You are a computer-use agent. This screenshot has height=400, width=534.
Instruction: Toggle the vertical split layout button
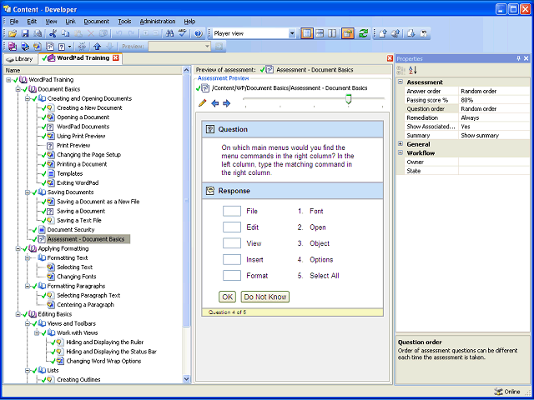tap(332, 33)
